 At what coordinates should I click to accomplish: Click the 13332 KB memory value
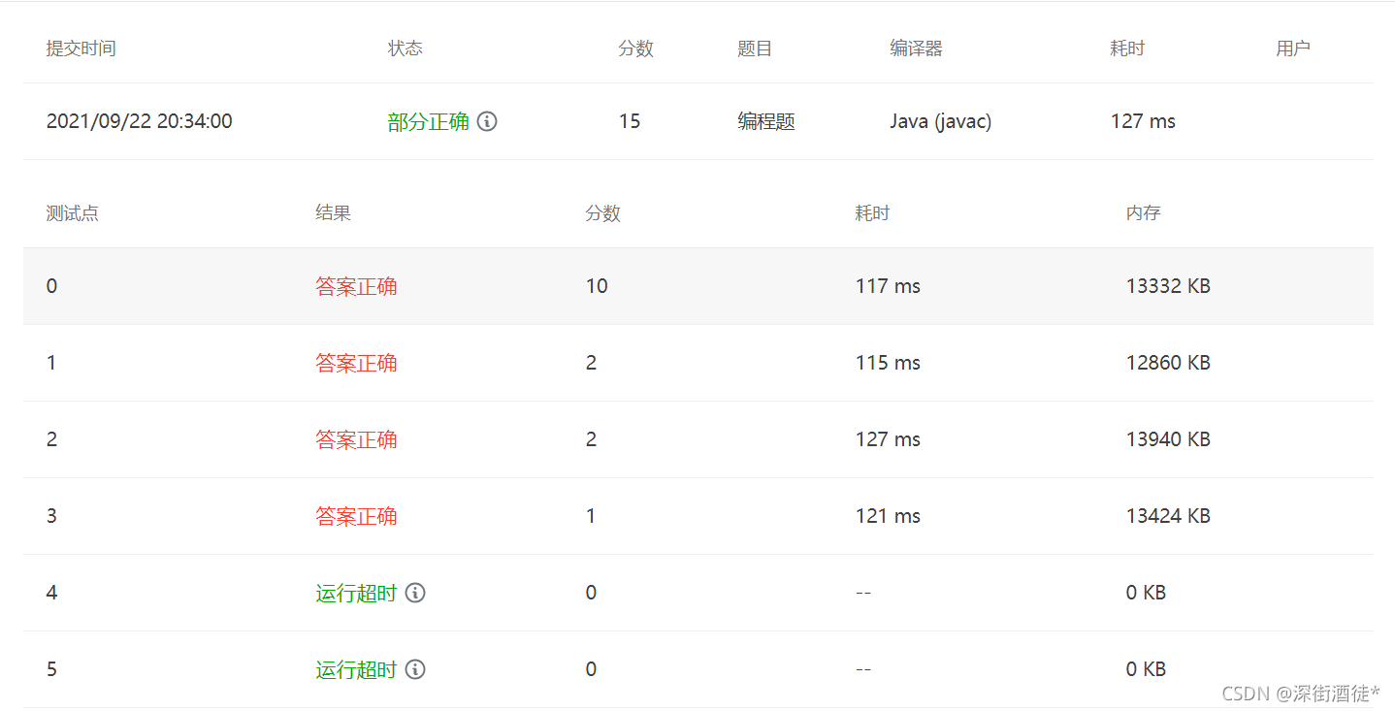(1168, 286)
